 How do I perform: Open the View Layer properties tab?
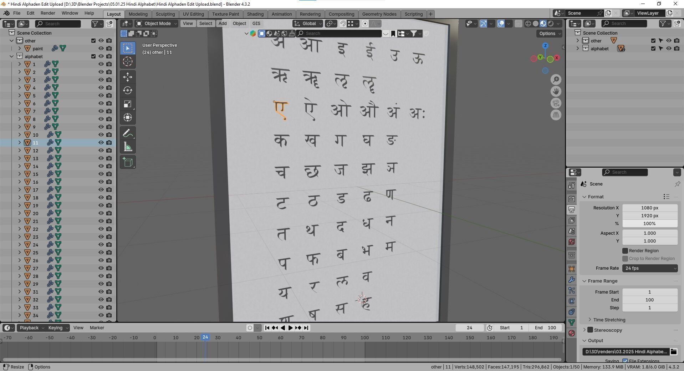click(x=572, y=220)
